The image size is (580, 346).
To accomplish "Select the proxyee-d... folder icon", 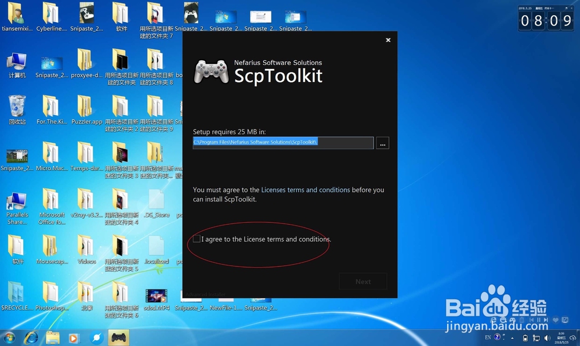I will (86, 64).
